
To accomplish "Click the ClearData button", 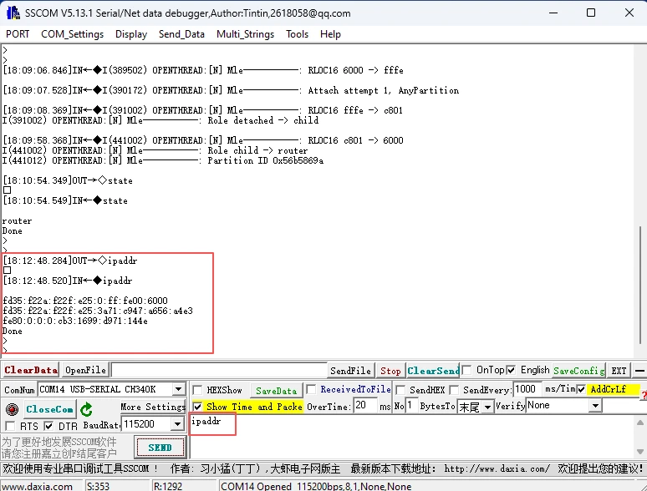I will [x=31, y=370].
